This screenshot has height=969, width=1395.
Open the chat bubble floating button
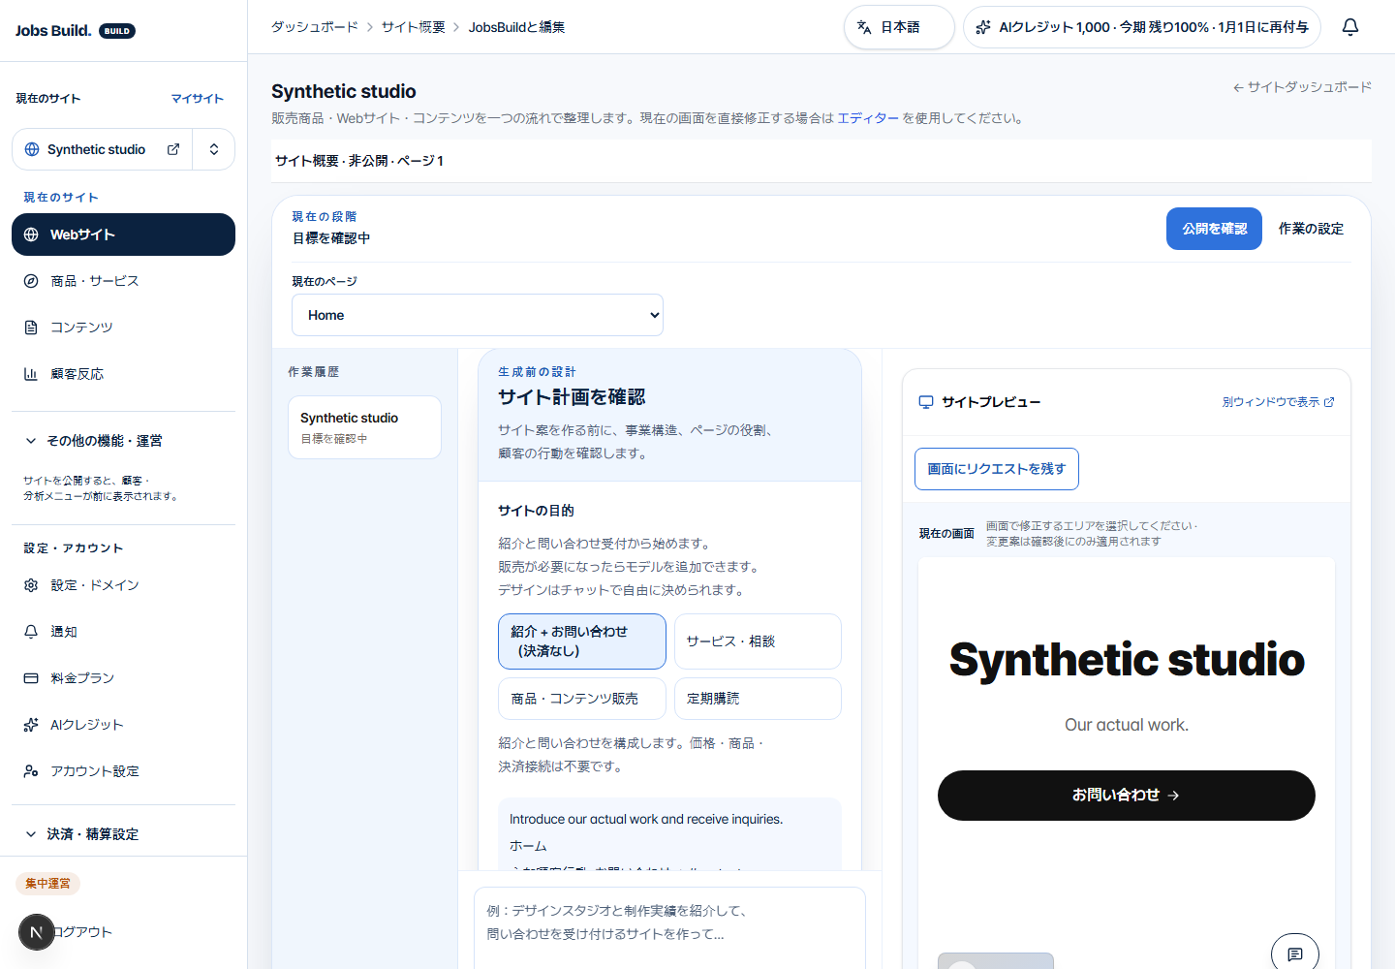coord(1295,954)
